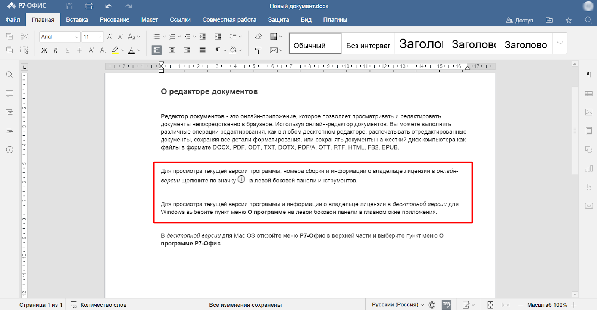Open mail merge settings in right sidebar
This screenshot has width=597, height=310.
click(x=589, y=206)
